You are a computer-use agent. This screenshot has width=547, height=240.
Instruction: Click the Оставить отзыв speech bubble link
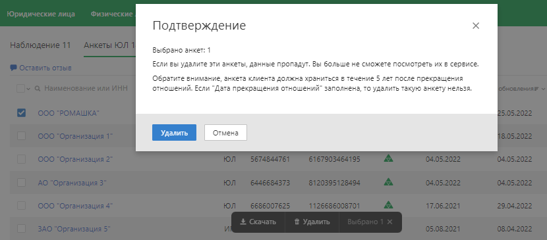coord(41,68)
